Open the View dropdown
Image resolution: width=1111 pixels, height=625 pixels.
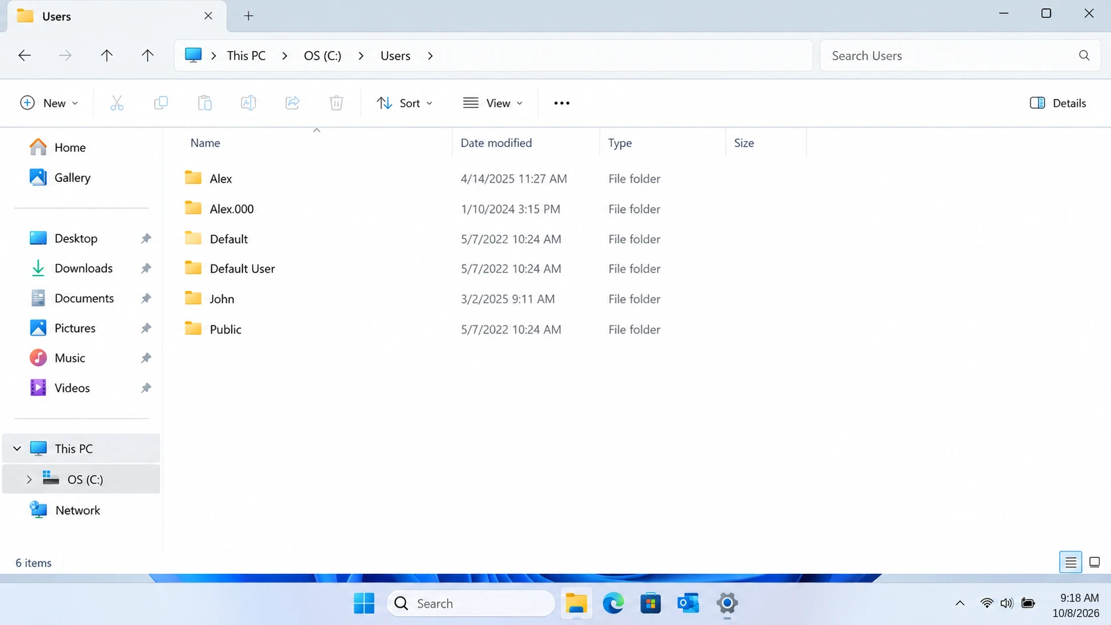(493, 103)
